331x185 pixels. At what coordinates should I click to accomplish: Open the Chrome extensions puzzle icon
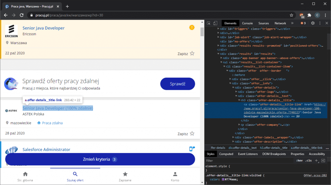point(309,15)
